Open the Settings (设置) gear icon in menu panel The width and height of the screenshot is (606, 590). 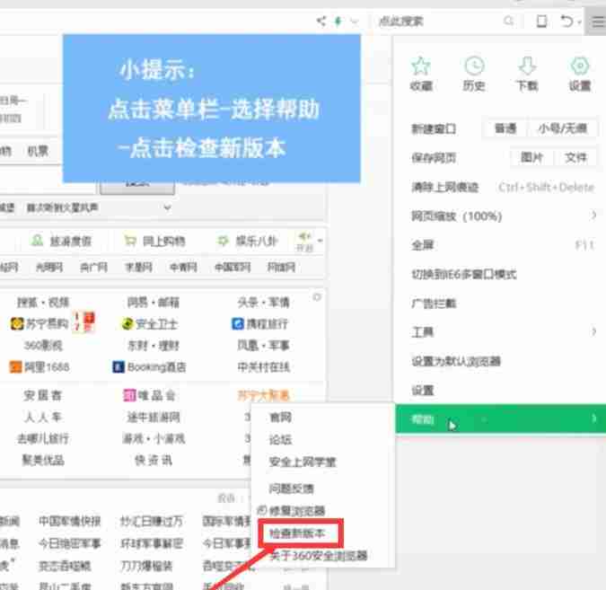580,66
